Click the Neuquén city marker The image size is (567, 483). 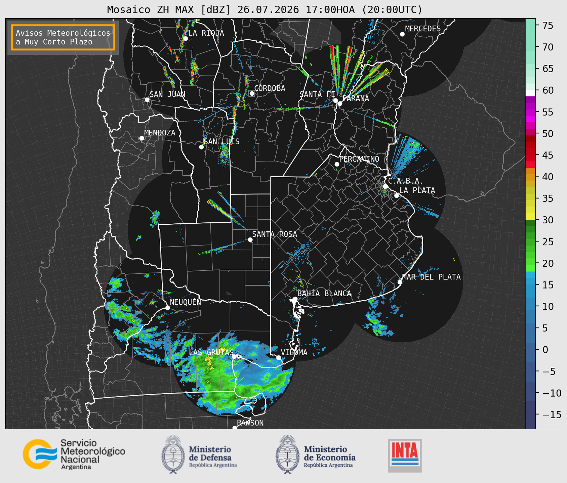click(167, 308)
